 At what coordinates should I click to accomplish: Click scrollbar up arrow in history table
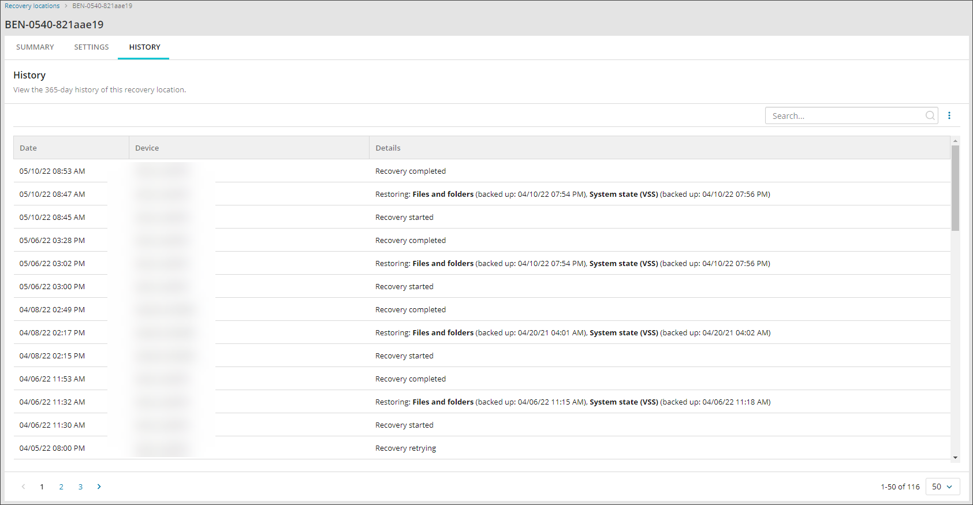pos(955,141)
